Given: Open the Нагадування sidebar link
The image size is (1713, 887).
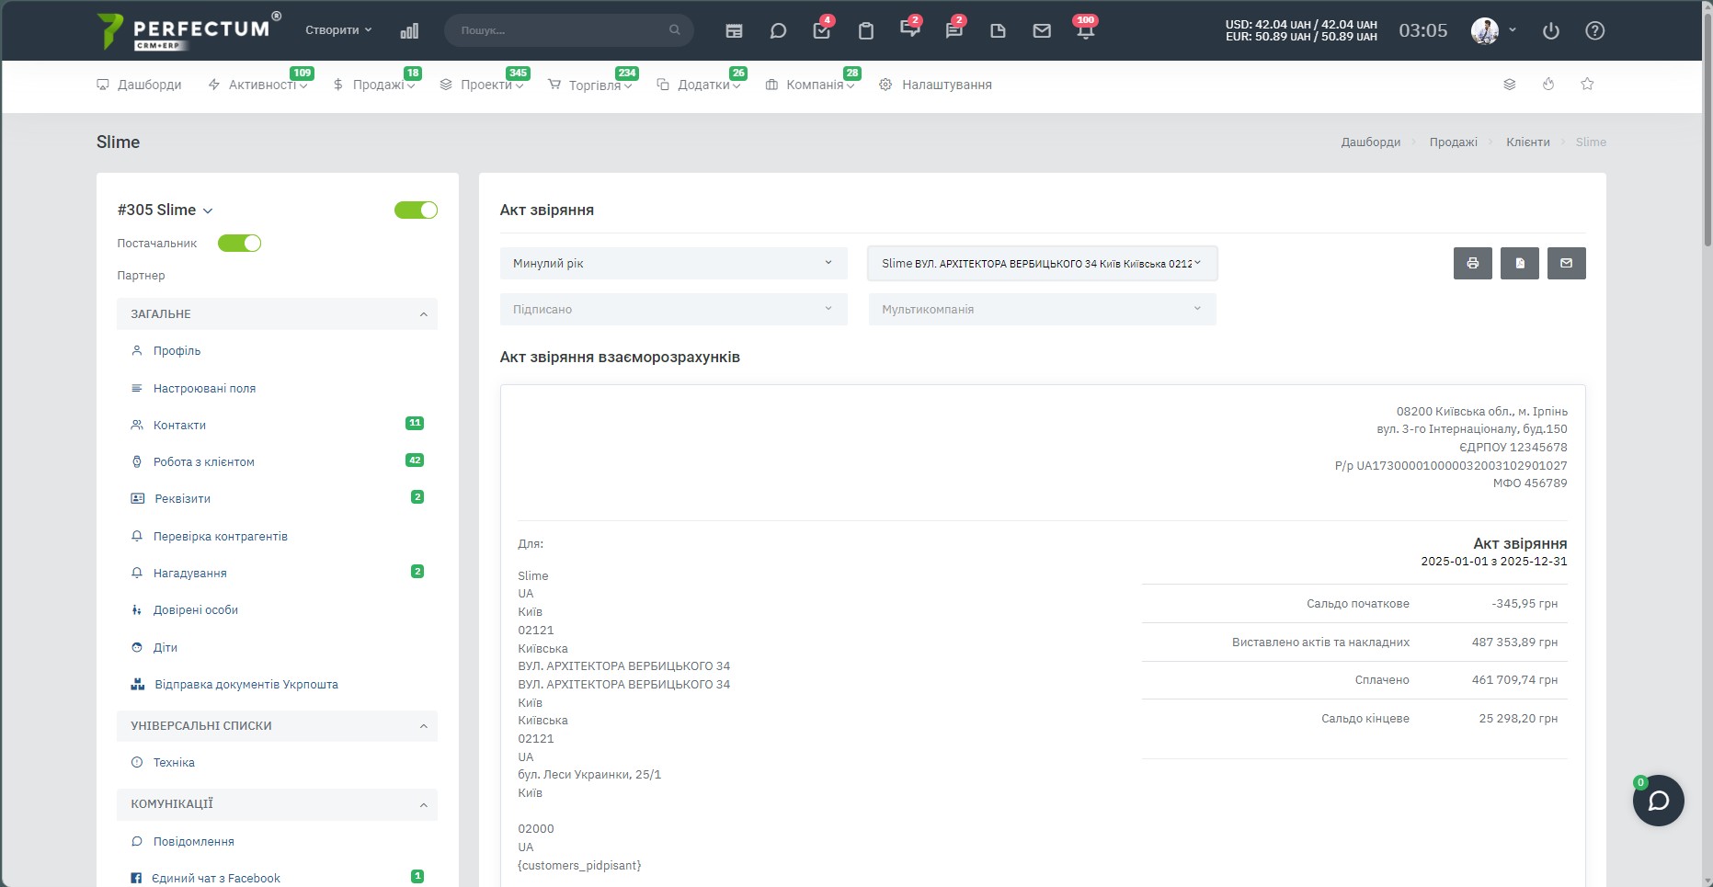Looking at the screenshot, I should click(189, 574).
